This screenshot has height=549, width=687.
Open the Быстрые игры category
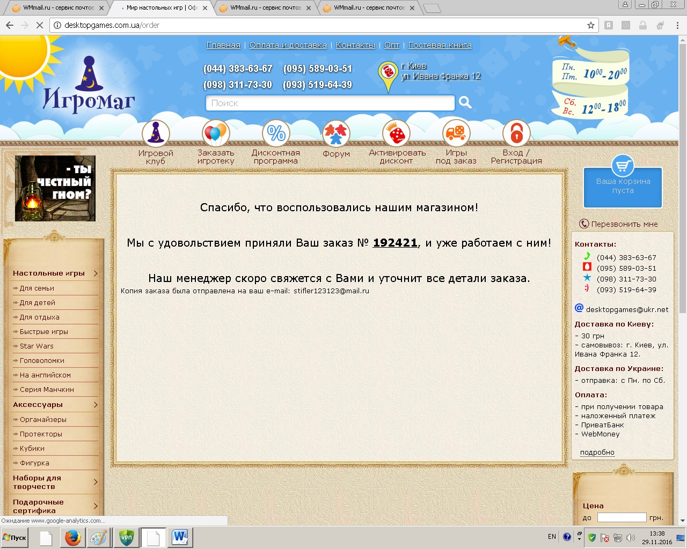point(44,331)
